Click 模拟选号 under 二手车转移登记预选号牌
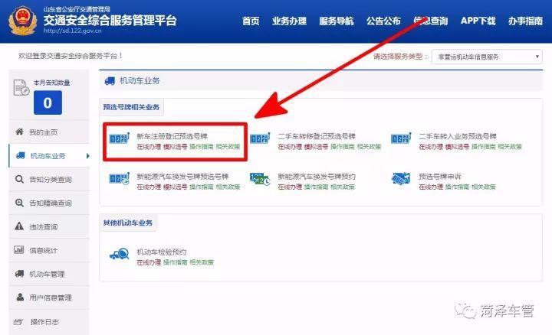The image size is (552, 335). (x=316, y=146)
